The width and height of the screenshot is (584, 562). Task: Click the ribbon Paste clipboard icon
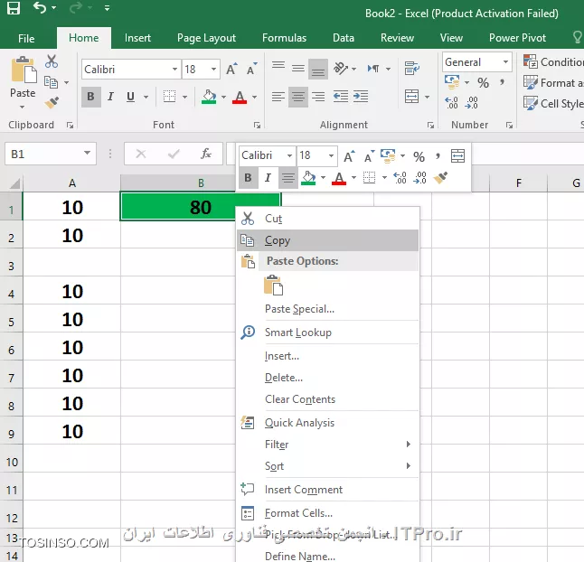pyautogui.click(x=24, y=70)
